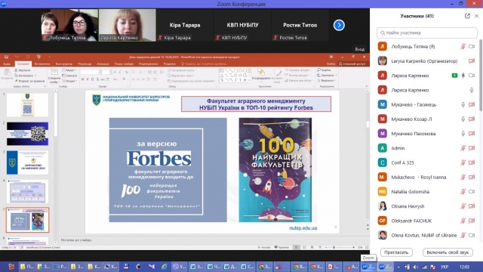Open Internet Explorer from the taskbar
The height and width of the screenshot is (272, 483).
coord(165,267)
